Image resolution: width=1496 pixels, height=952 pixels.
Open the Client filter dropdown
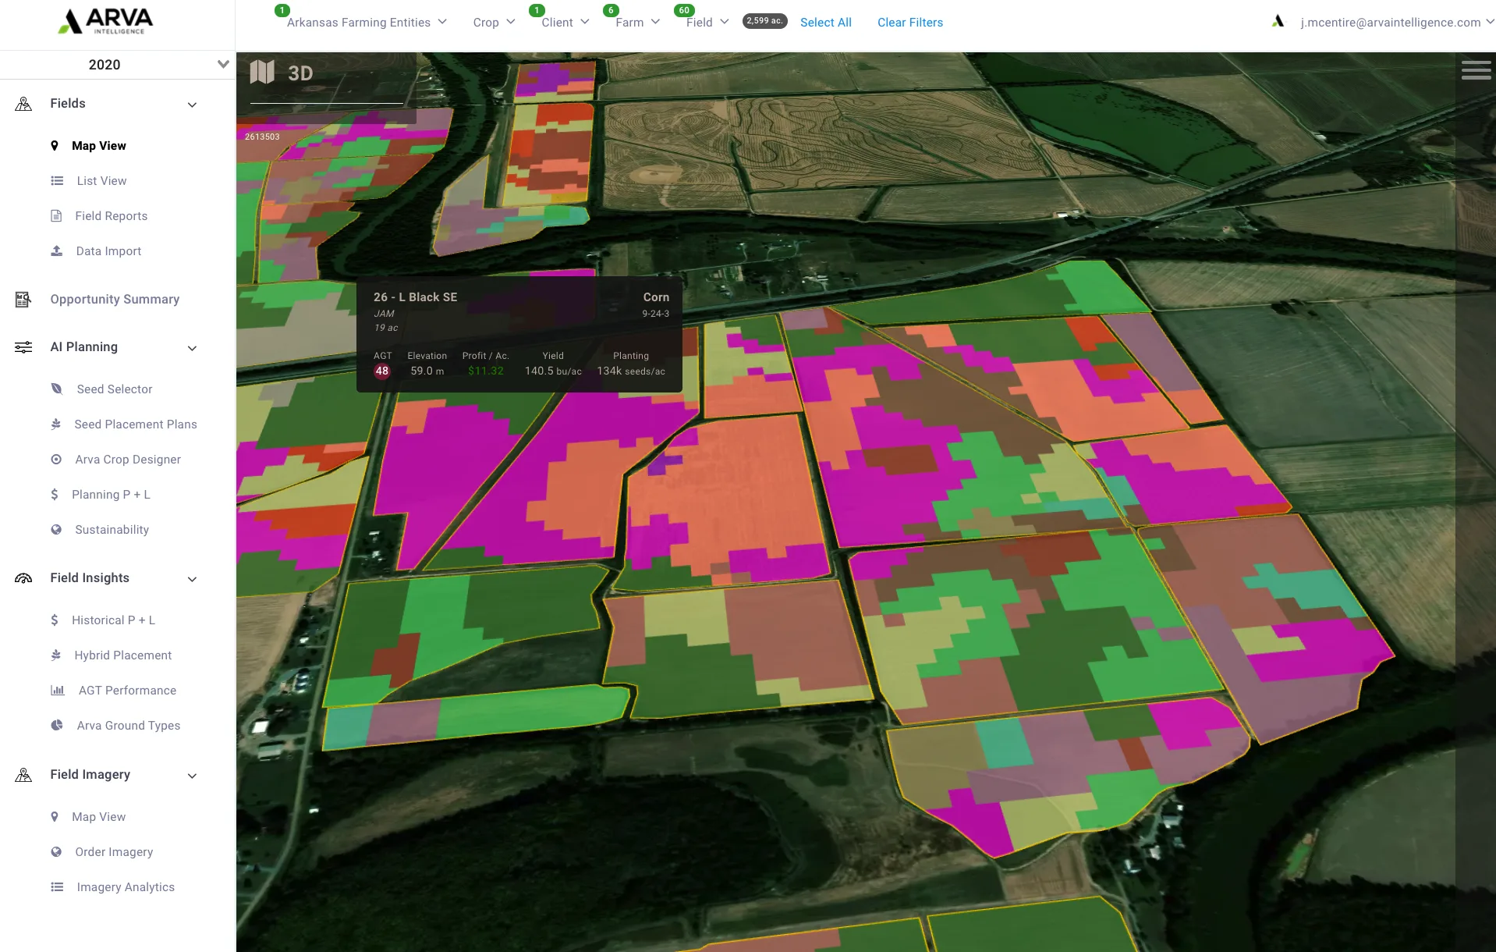565,23
